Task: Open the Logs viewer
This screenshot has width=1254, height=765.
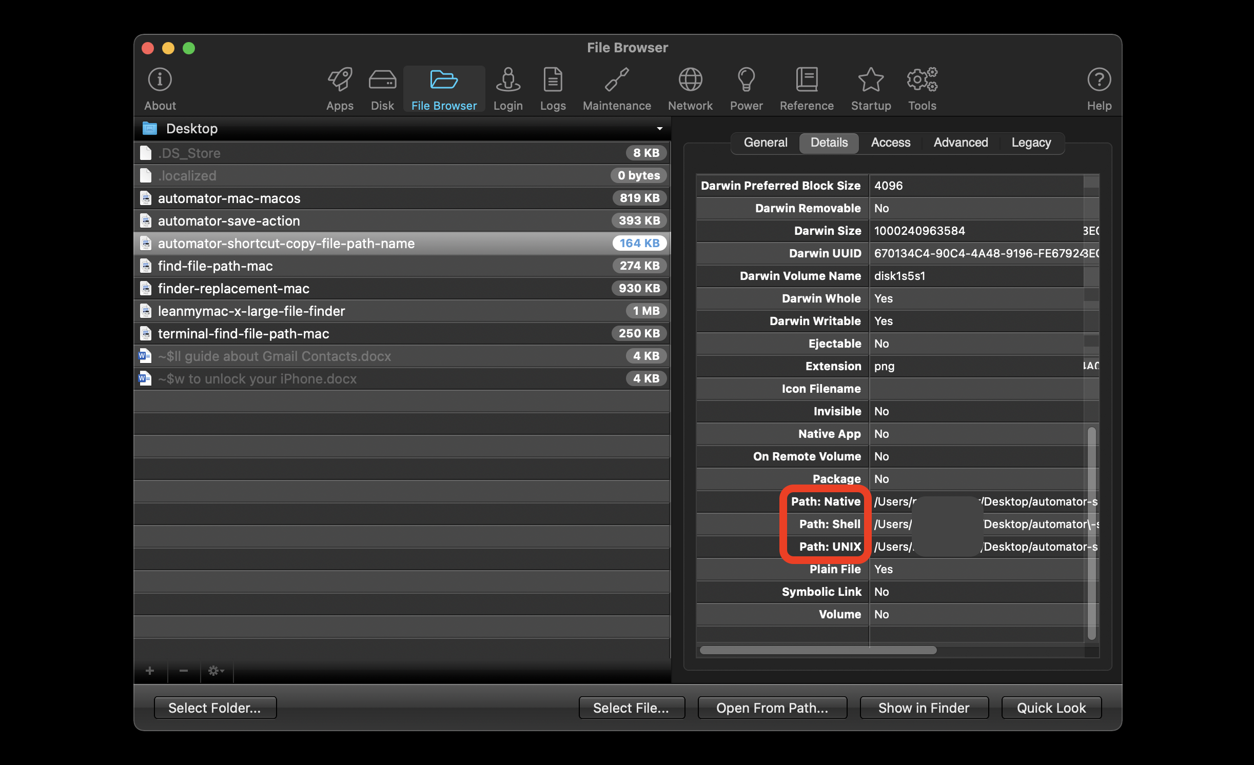Action: (553, 88)
